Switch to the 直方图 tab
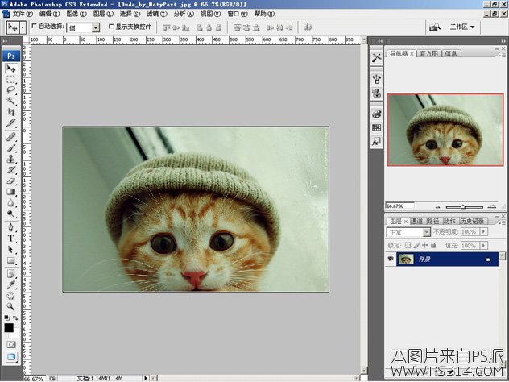The height and width of the screenshot is (382, 509). [429, 54]
